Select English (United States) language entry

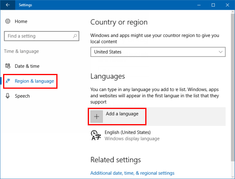tap(127, 135)
